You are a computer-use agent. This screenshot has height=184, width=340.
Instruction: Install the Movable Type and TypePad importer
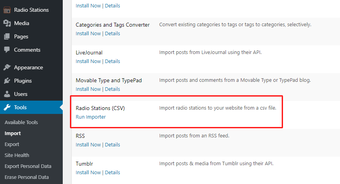[88, 89]
